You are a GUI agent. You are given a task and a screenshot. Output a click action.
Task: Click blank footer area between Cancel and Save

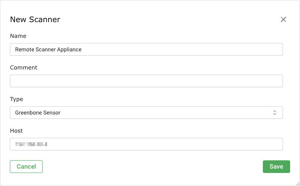click(x=152, y=167)
